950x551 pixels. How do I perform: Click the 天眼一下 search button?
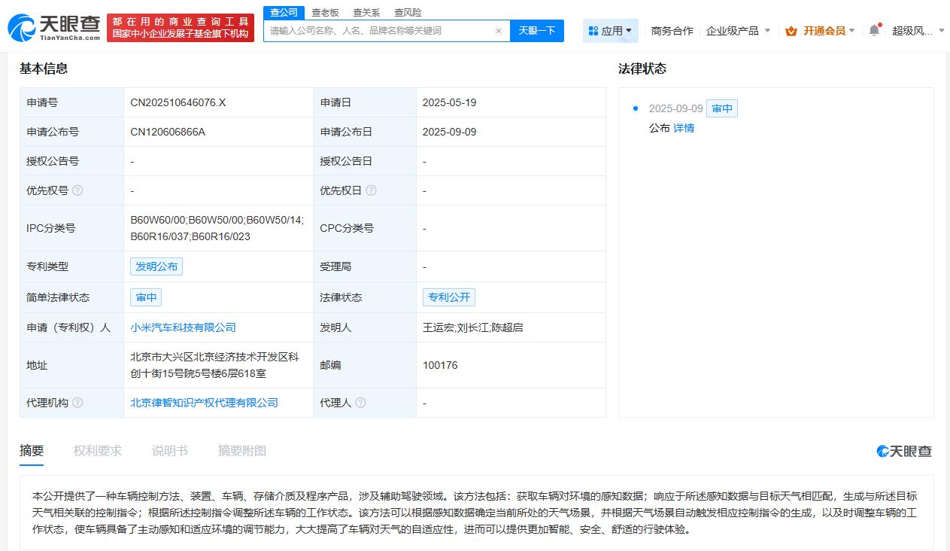pyautogui.click(x=537, y=31)
